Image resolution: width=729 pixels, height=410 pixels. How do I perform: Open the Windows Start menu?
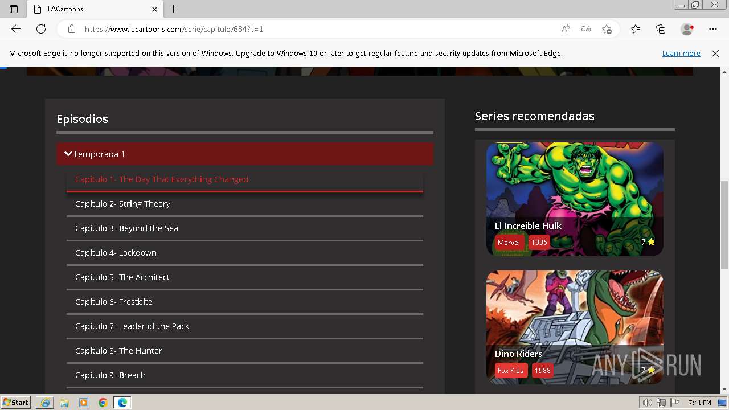click(16, 403)
